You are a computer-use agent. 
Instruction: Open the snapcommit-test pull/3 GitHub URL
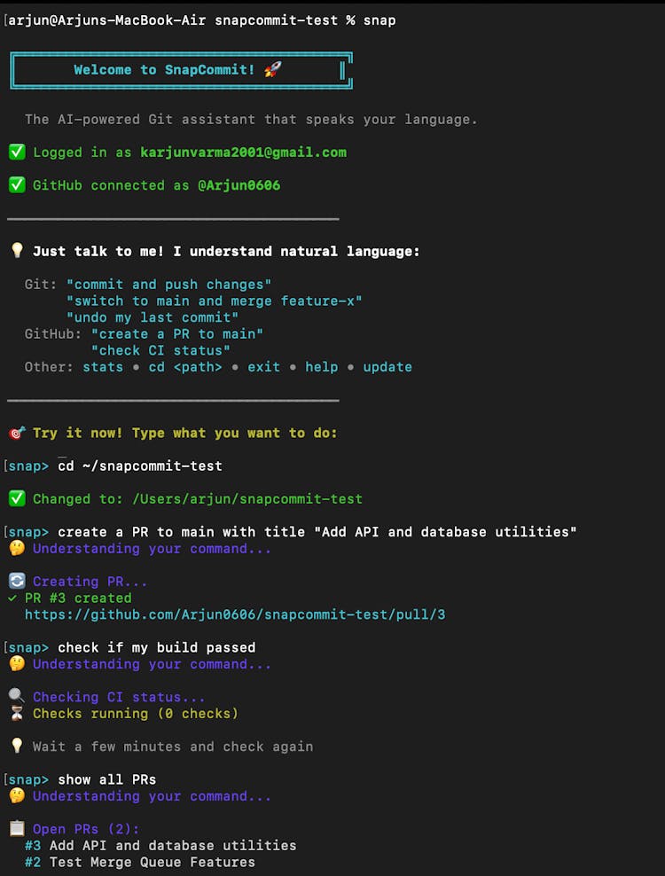pyautogui.click(x=235, y=614)
